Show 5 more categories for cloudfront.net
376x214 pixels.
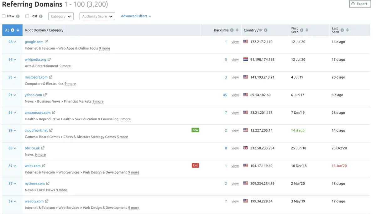(x=123, y=137)
